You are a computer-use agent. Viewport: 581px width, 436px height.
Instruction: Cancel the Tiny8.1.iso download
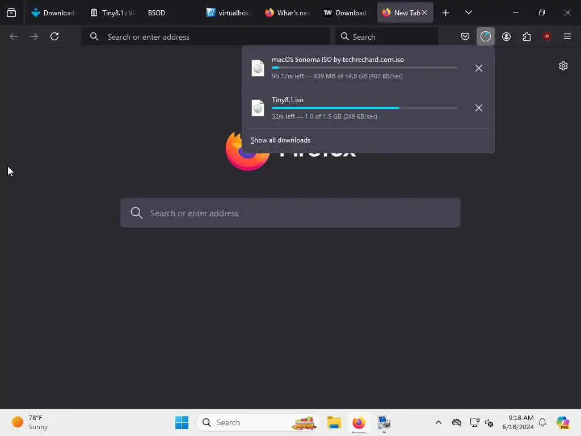pos(479,108)
